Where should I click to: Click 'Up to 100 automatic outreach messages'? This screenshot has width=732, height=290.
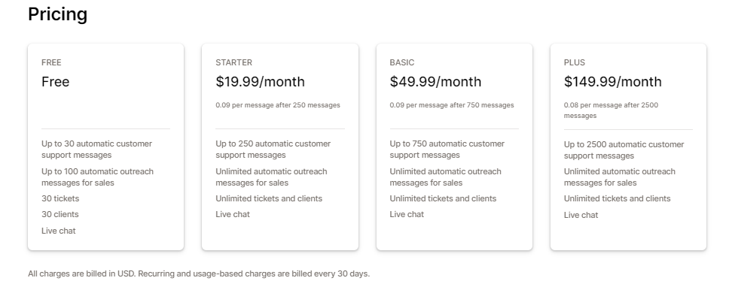[98, 177]
